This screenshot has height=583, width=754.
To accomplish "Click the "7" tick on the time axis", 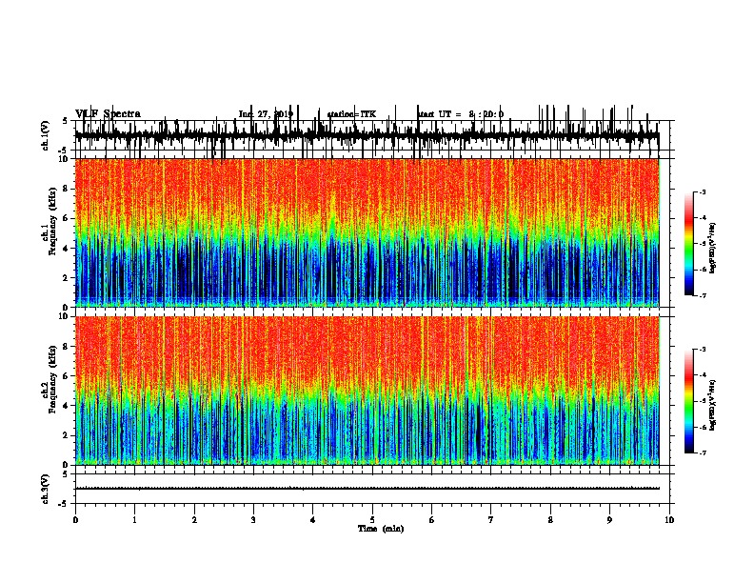I will pos(491,520).
